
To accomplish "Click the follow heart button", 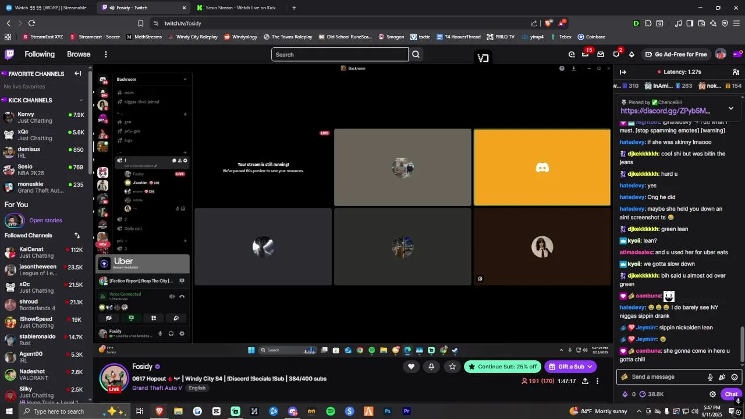I will click(411, 367).
